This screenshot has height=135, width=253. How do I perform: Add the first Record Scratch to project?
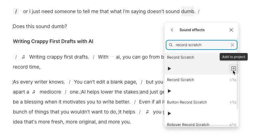click(233, 69)
